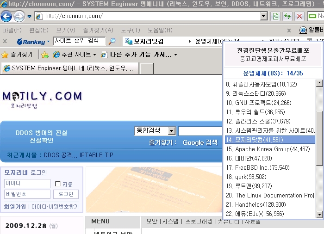Click the compatibility view page icon

click(275, 16)
